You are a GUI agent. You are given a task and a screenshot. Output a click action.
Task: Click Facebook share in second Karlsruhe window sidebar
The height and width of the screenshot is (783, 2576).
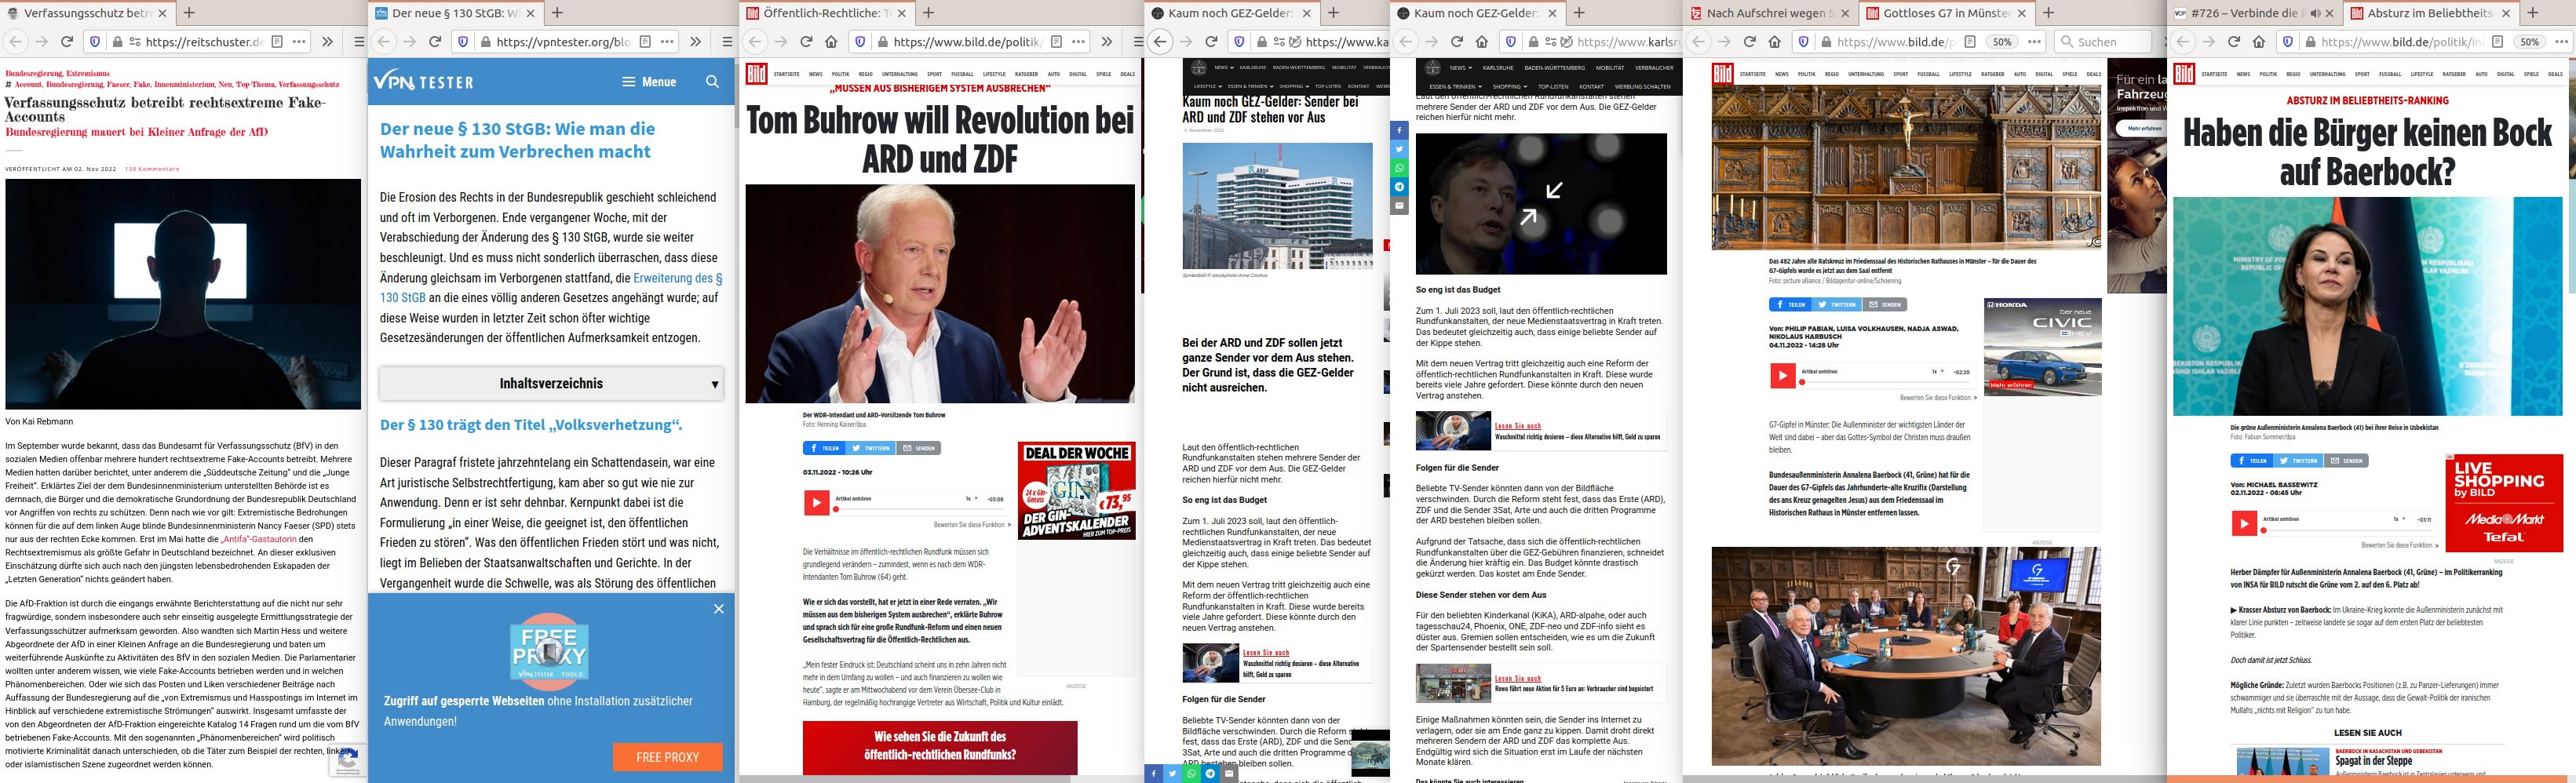click(1399, 130)
